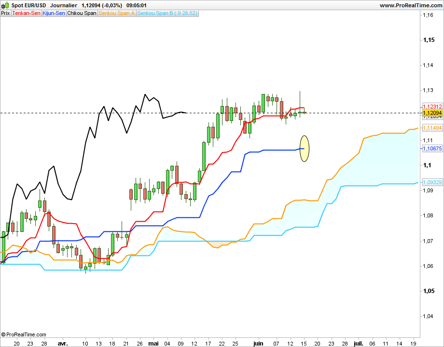Image resolution: width=444 pixels, height=347 pixels.
Task: Click the 07 date label after juin
Action: pos(276,344)
